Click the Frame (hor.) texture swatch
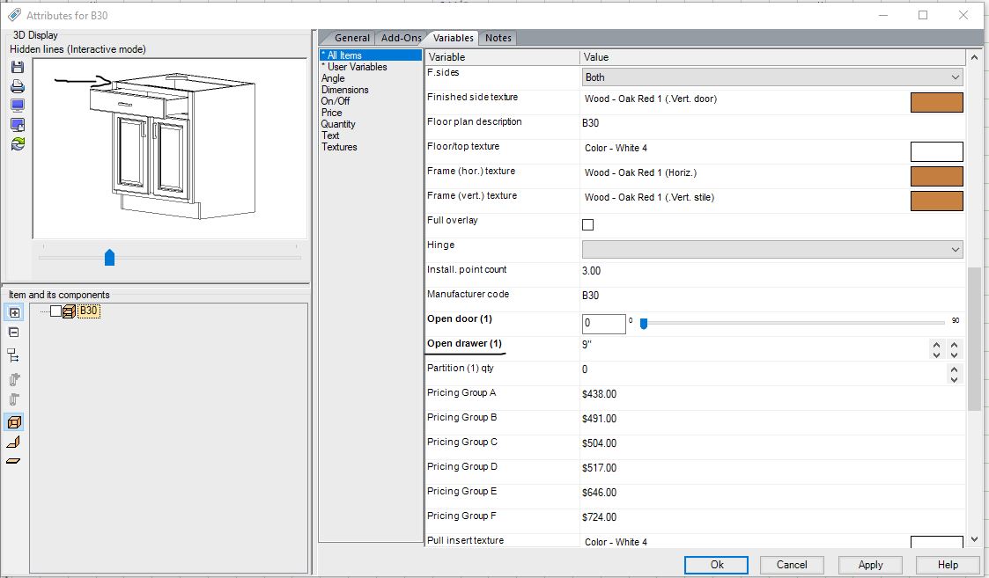The width and height of the screenshot is (989, 578). tap(937, 176)
